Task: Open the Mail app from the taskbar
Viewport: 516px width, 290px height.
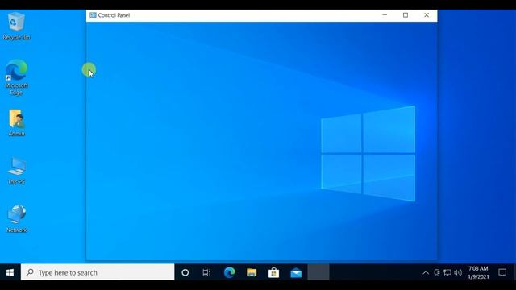Action: tap(296, 272)
